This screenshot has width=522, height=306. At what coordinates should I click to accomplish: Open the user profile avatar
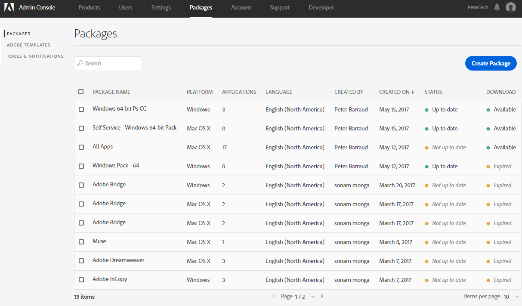pyautogui.click(x=511, y=7)
